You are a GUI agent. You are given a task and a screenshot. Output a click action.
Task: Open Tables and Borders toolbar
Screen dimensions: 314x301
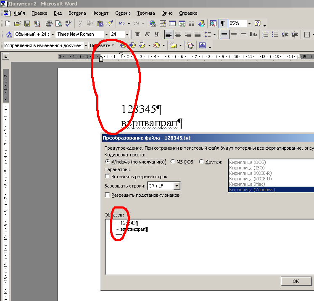[x=163, y=24]
